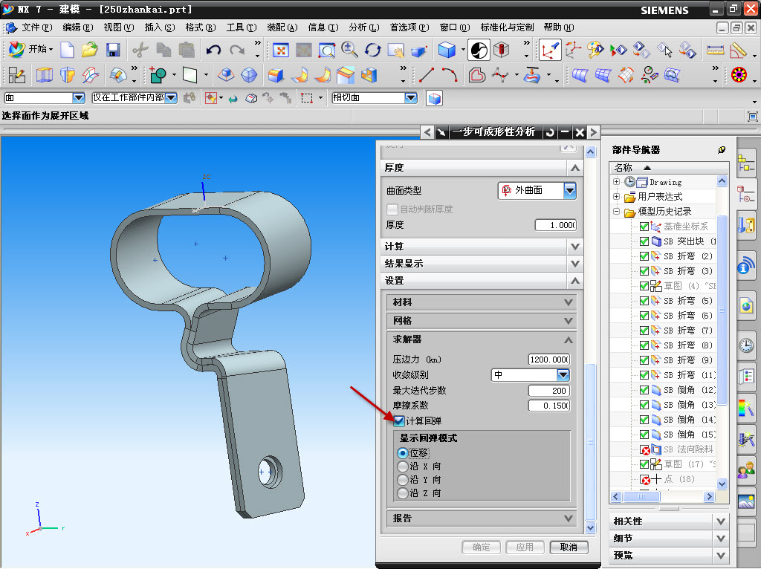Select the 沿 Y 向 radio option
761x569 pixels.
click(x=402, y=480)
